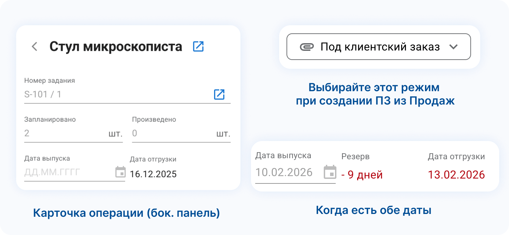The image size is (509, 235).
Task: Click the Произведено quantity field
Action: pos(172,134)
